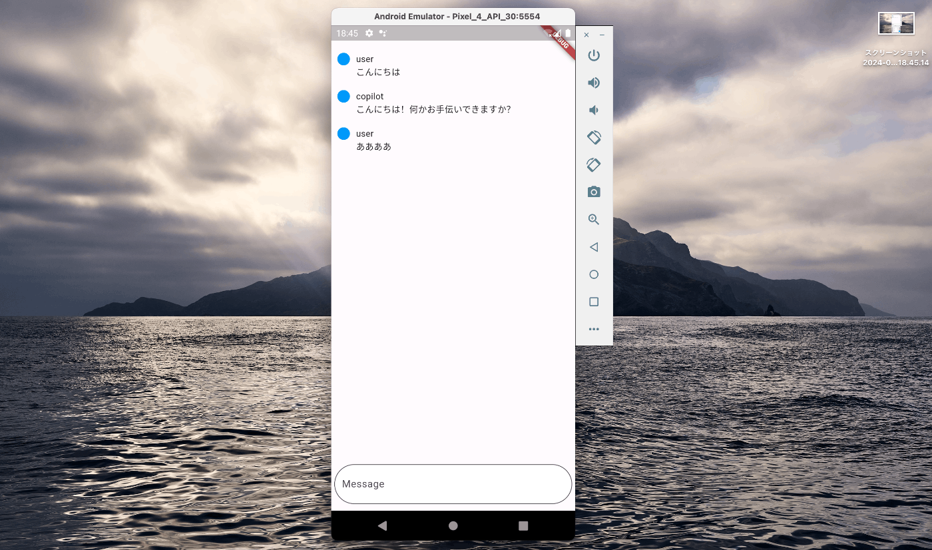The height and width of the screenshot is (550, 932).
Task: Focus the Message input field
Action: 453,484
